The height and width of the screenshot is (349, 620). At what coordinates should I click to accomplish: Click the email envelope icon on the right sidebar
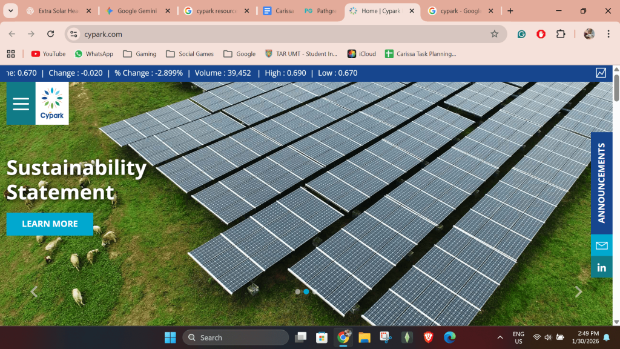pyautogui.click(x=601, y=246)
